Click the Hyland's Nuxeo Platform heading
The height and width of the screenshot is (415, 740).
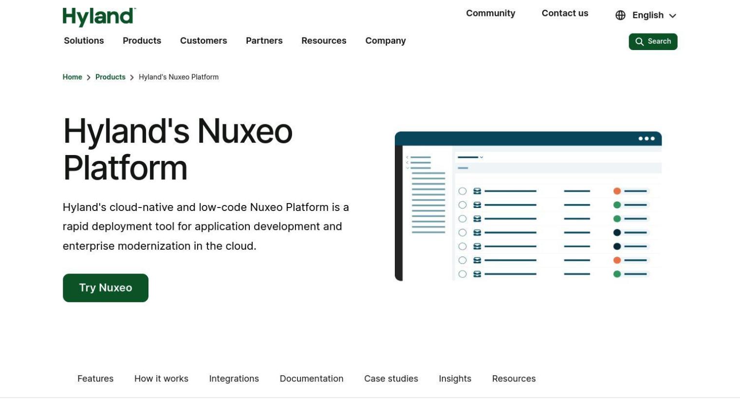click(178, 150)
